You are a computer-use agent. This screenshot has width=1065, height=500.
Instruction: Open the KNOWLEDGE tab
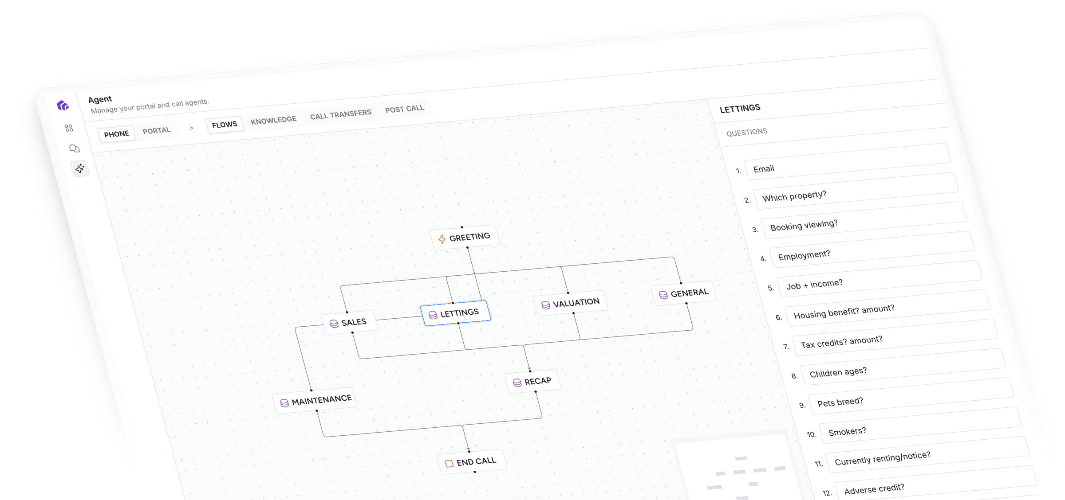tap(273, 120)
